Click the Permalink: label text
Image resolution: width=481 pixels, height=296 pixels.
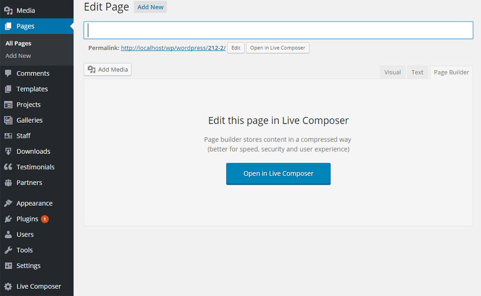tap(104, 48)
